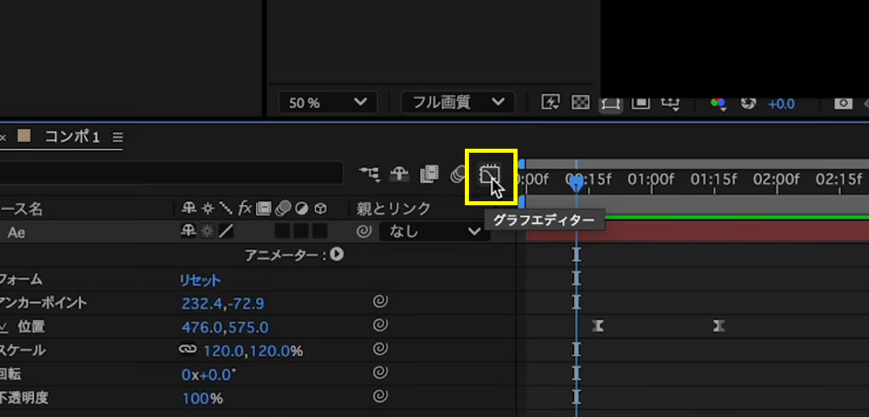The image size is (869, 417).
Task: Click the fx effects column header icon
Action: 245,208
